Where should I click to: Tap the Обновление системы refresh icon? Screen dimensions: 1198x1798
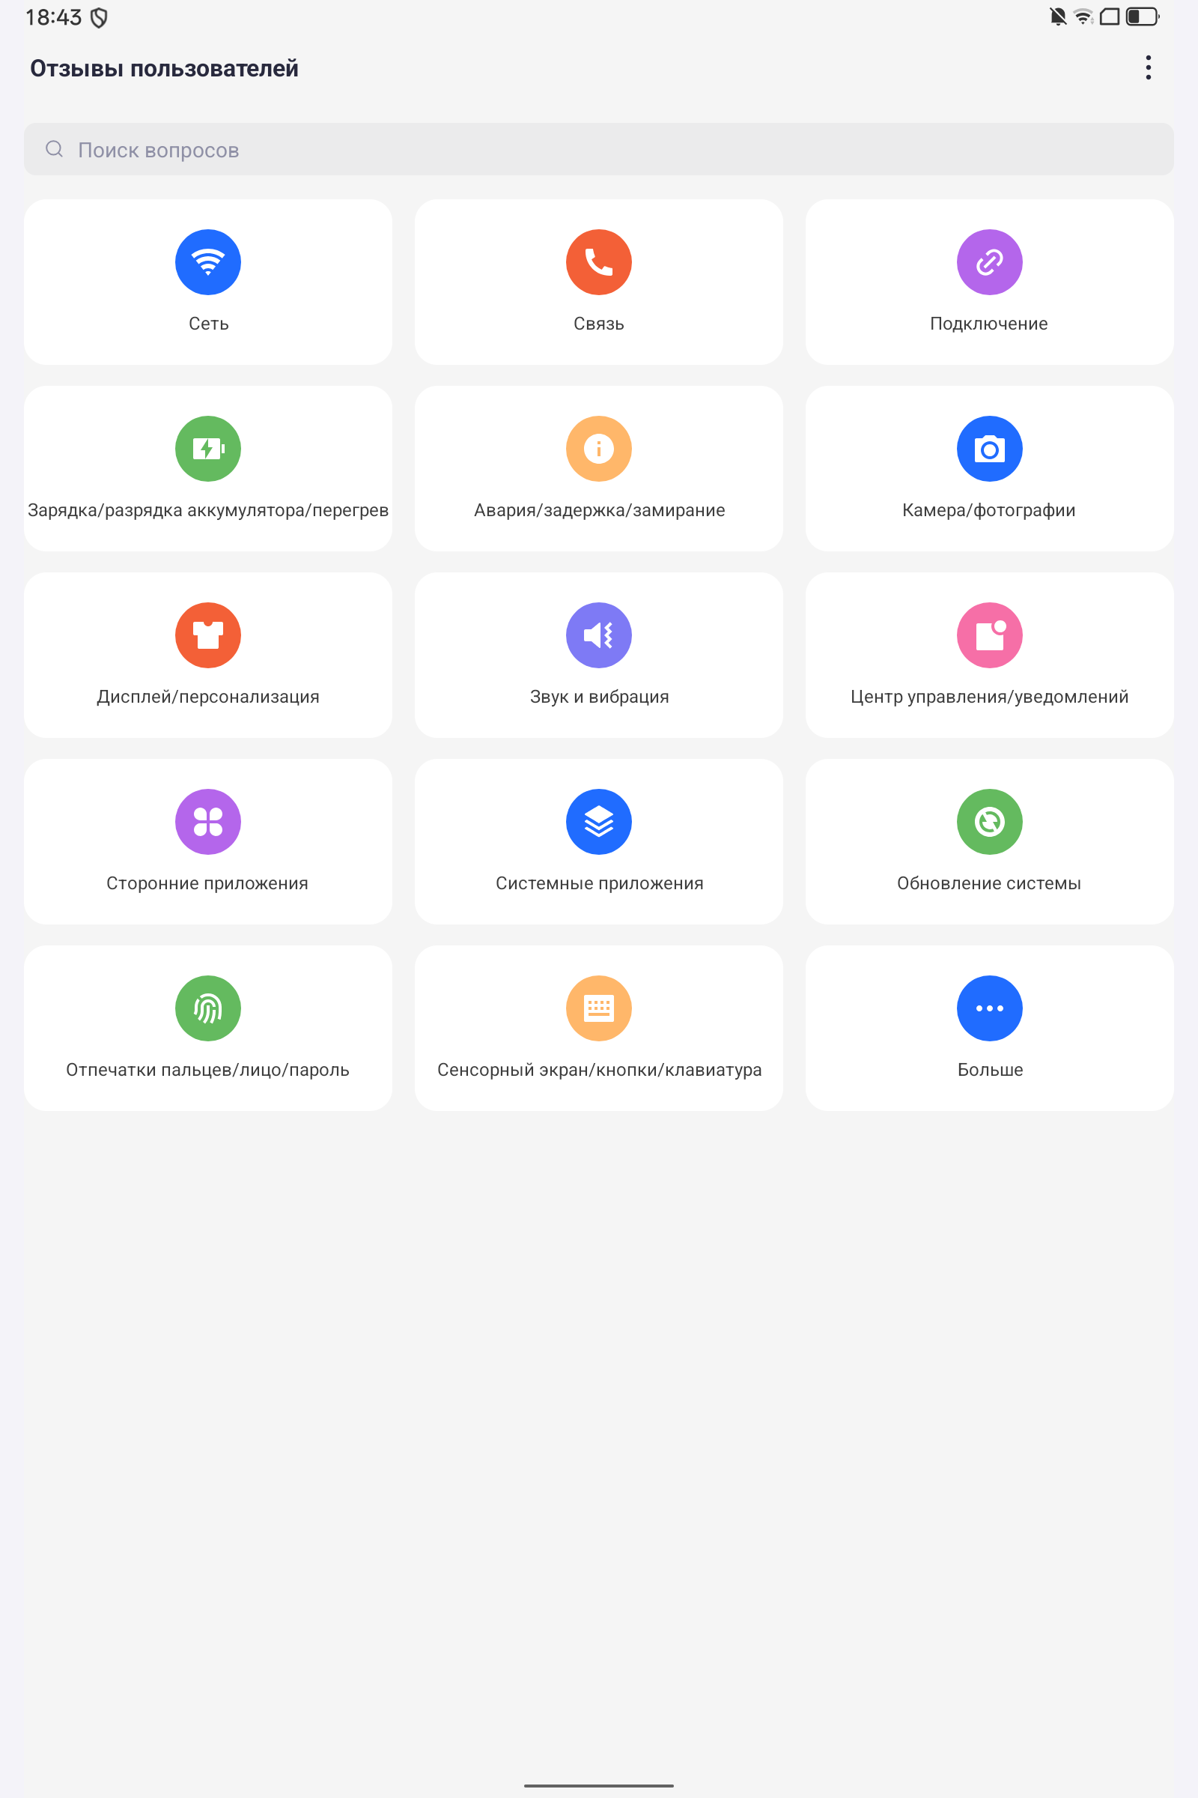989,822
